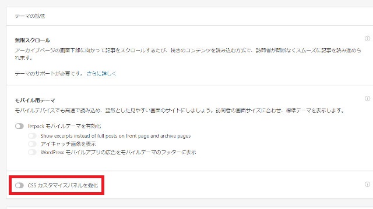Open info icon for モバイル用テーマ section
The image size is (373, 209).
[x=367, y=98]
